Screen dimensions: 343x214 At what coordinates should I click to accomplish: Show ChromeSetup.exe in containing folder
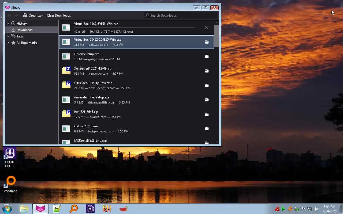coord(207,56)
